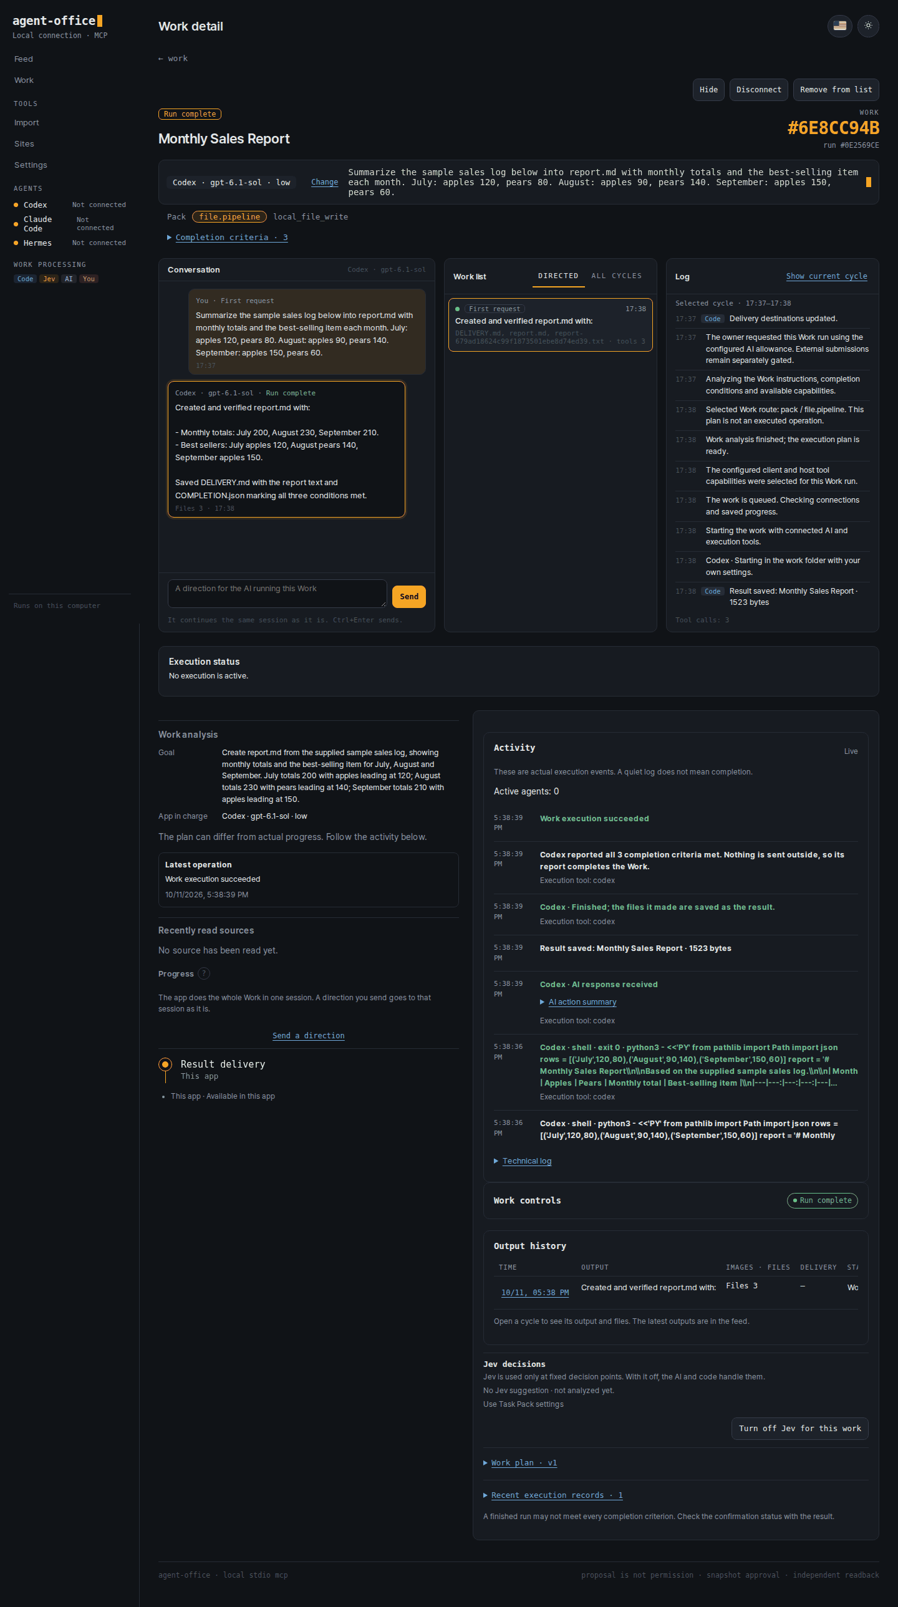Click the work ID #6E8CC94B
The width and height of the screenshot is (898, 1607).
coord(833,128)
